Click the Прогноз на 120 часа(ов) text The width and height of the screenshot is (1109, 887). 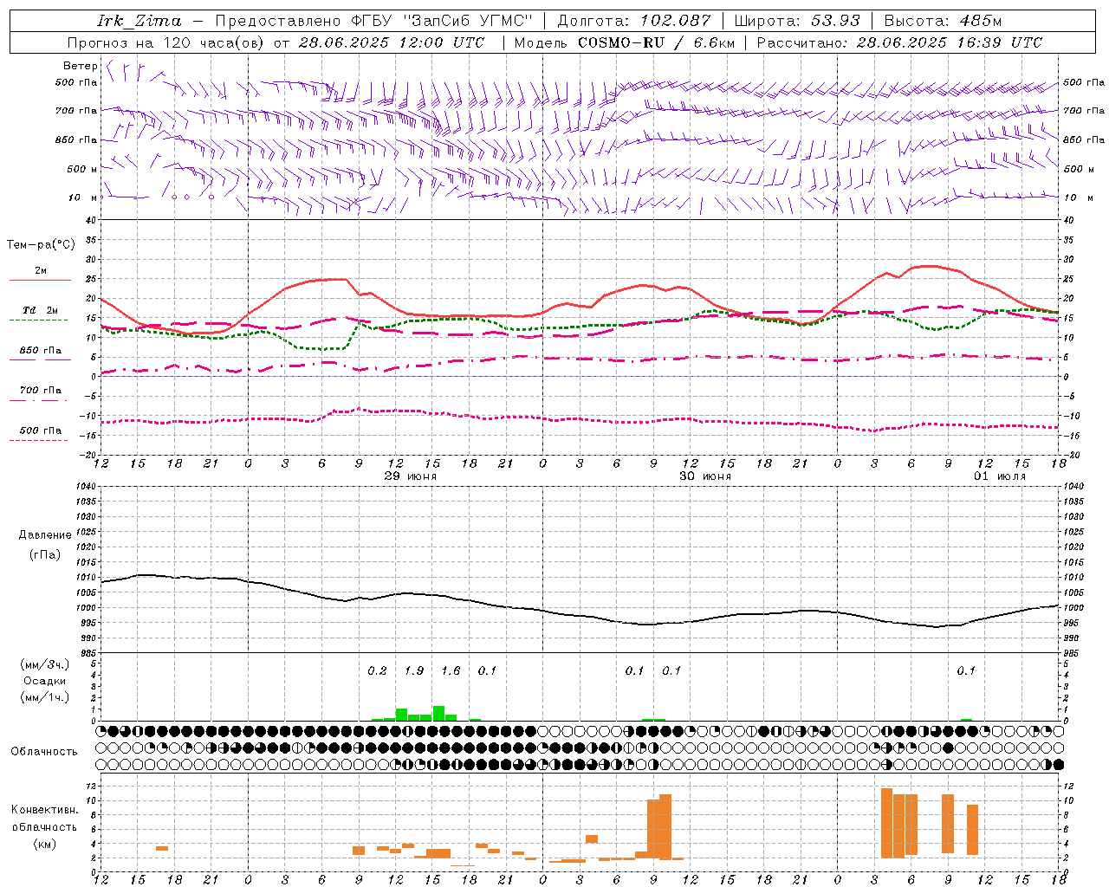[167, 42]
